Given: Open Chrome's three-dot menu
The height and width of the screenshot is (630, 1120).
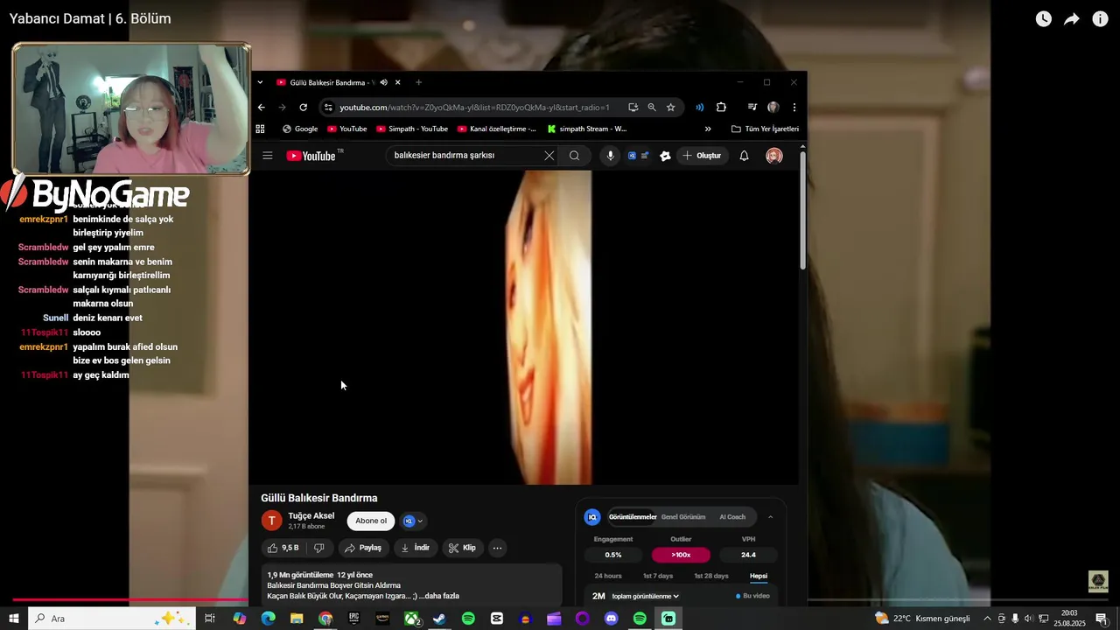Looking at the screenshot, I should [794, 107].
